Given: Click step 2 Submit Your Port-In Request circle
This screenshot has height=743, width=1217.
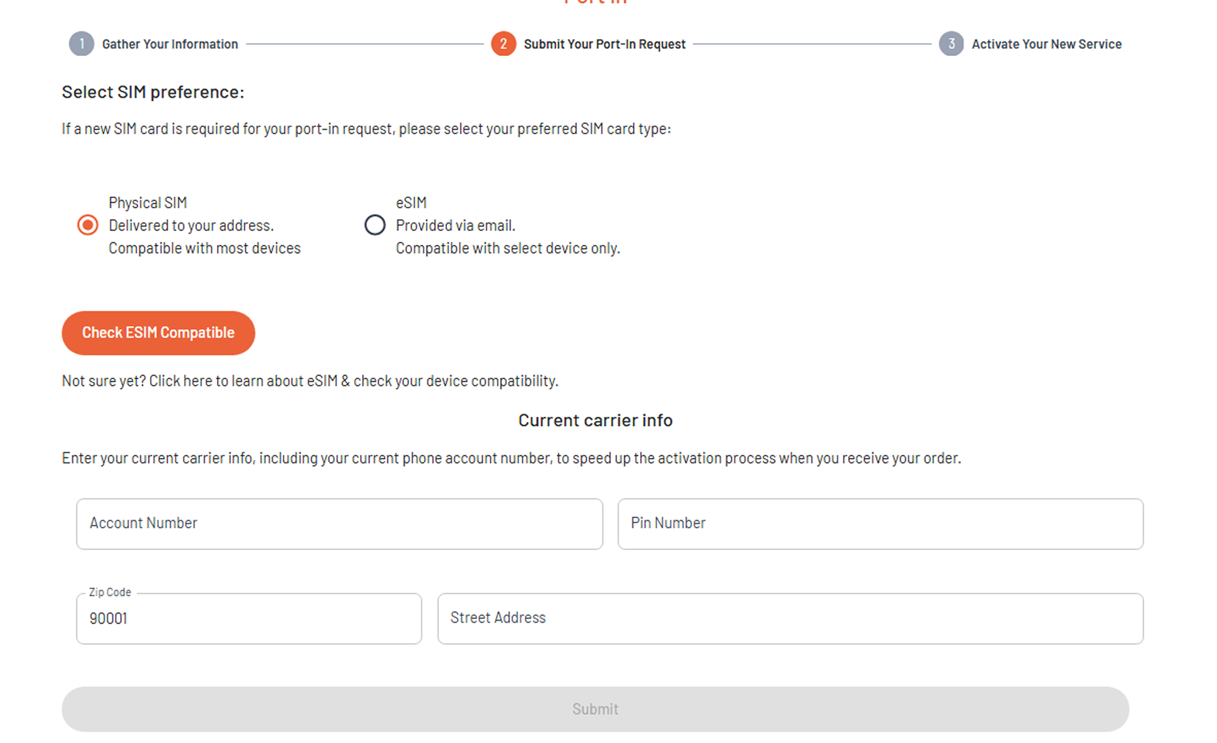Looking at the screenshot, I should pyautogui.click(x=503, y=44).
